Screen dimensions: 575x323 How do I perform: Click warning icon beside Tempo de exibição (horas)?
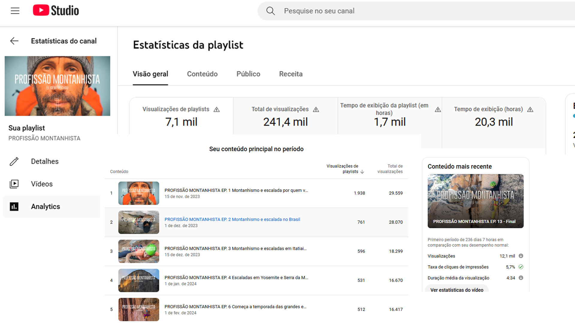pyautogui.click(x=530, y=109)
